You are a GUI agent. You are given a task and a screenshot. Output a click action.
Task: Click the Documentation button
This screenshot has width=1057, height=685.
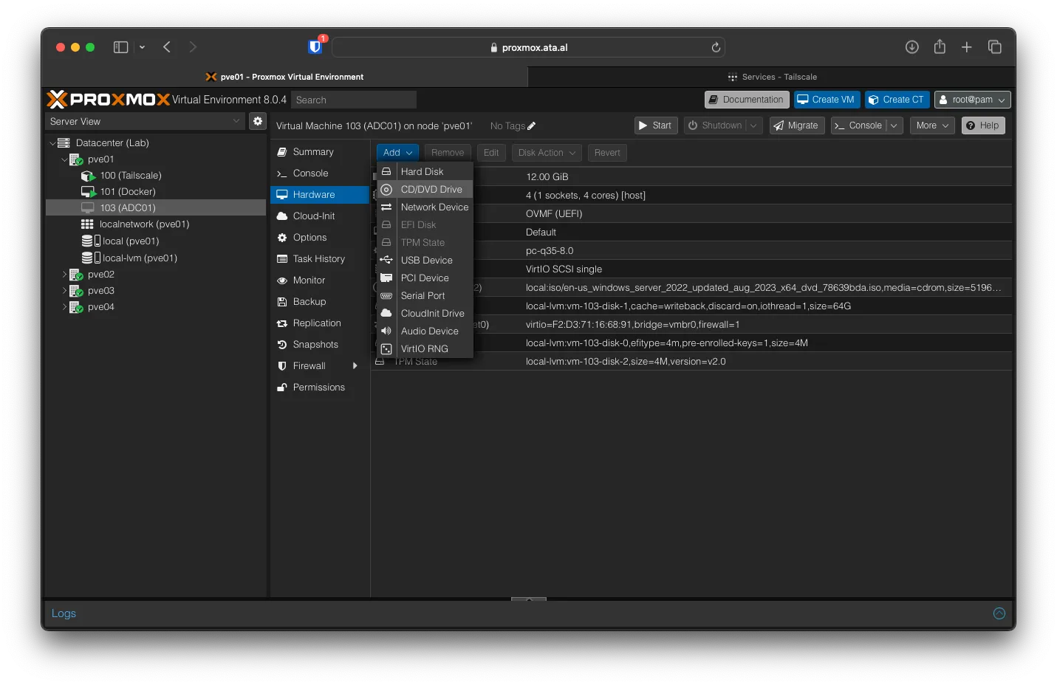pyautogui.click(x=747, y=100)
